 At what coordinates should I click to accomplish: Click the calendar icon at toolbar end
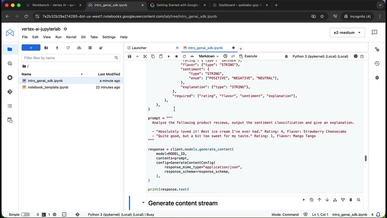tap(362, 56)
